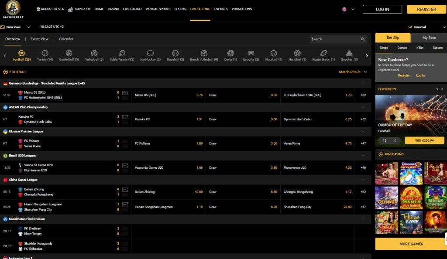Open the Live Casino menu item
The image size is (447, 259).
[x=132, y=9]
